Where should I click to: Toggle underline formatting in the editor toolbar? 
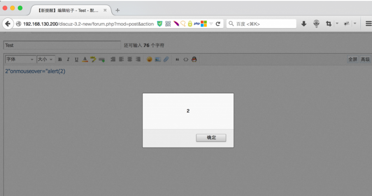(x=76, y=60)
